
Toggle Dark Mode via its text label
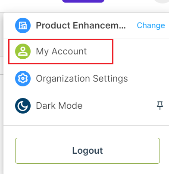(59, 106)
